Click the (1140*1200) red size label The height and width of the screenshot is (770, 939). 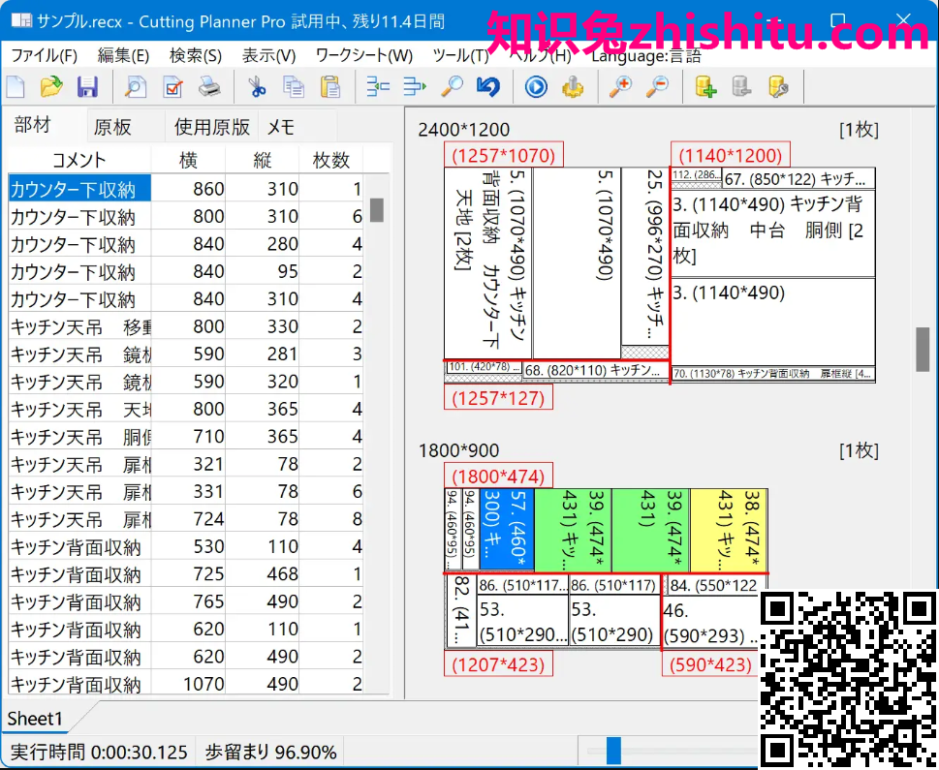730,155
